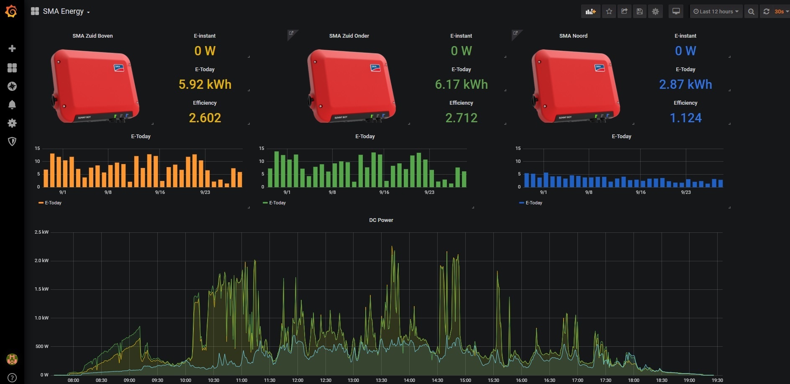790x384 pixels.
Task: Click the efficiency value 2.712
Action: (461, 118)
